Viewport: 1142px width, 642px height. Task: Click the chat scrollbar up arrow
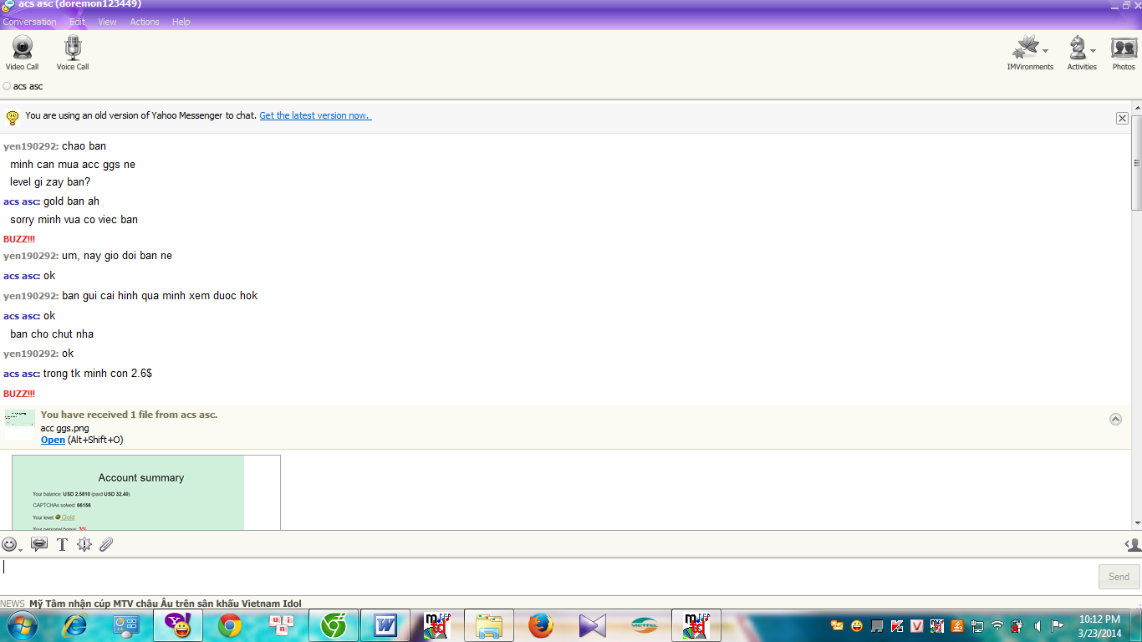coord(1136,108)
